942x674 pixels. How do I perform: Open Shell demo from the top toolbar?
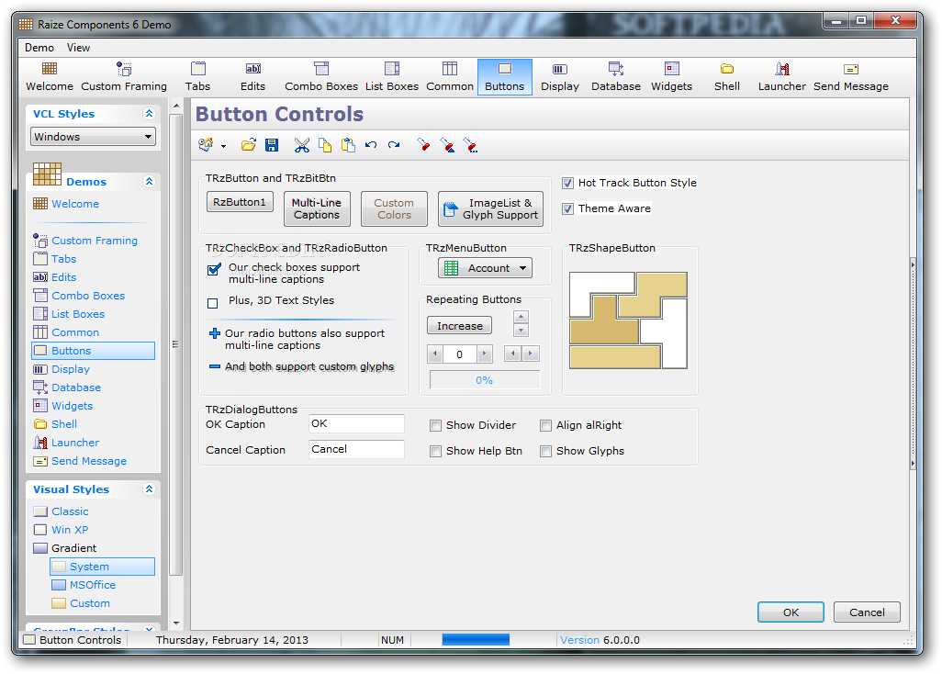(x=727, y=77)
